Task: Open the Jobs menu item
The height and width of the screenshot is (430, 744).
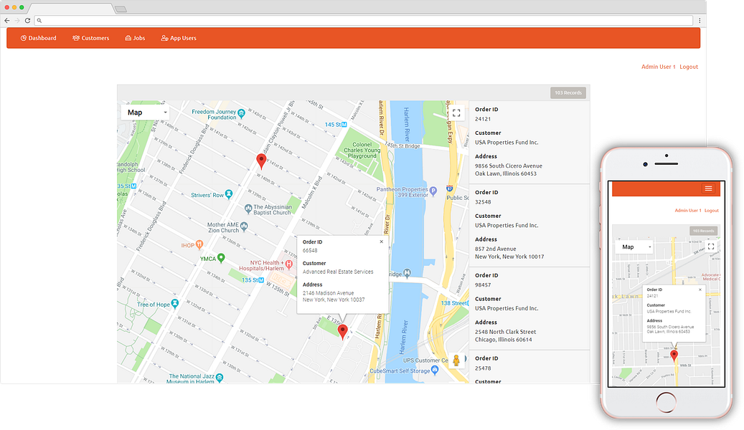Action: pyautogui.click(x=135, y=38)
